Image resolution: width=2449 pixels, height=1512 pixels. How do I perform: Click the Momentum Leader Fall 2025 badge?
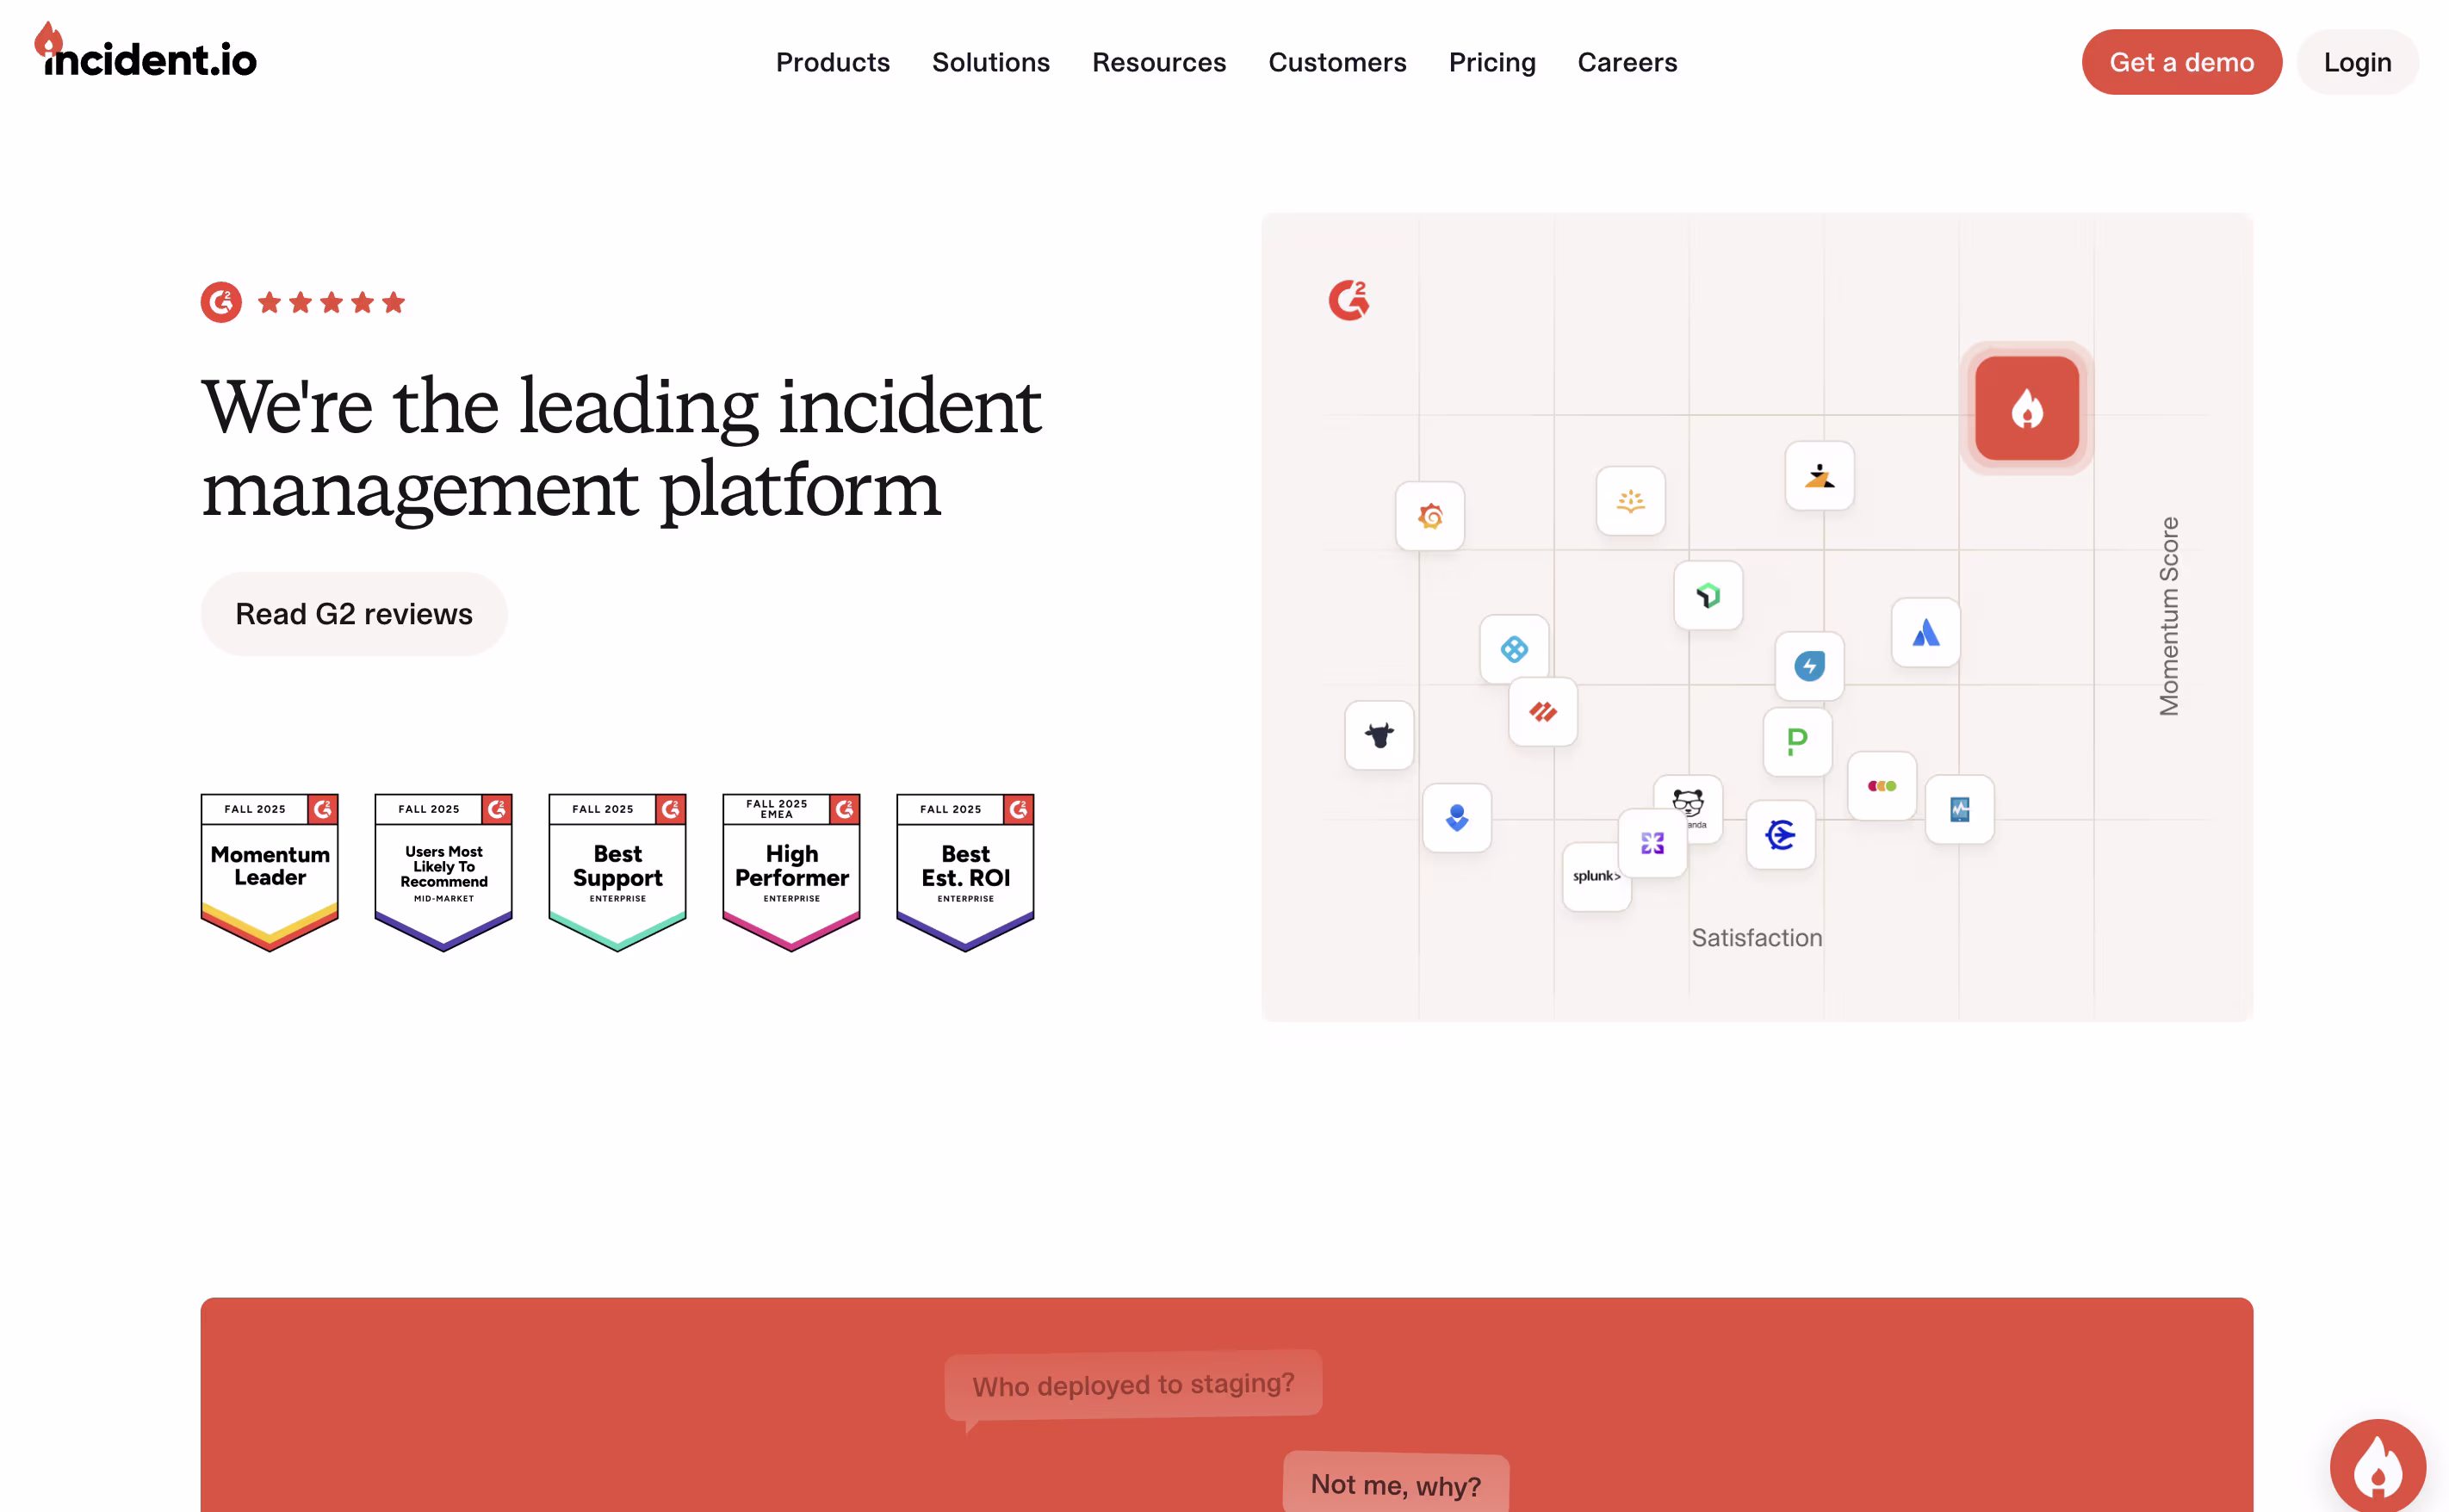point(270,870)
